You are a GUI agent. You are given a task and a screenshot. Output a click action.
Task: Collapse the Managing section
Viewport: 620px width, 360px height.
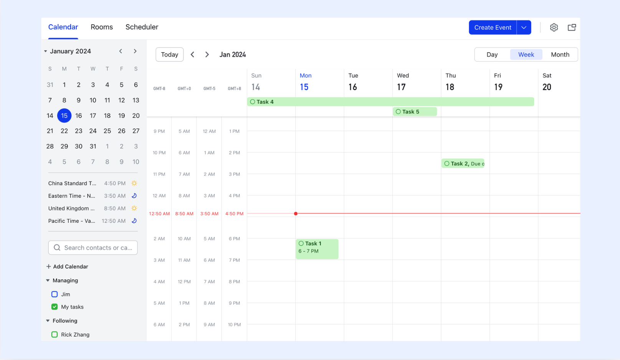48,281
